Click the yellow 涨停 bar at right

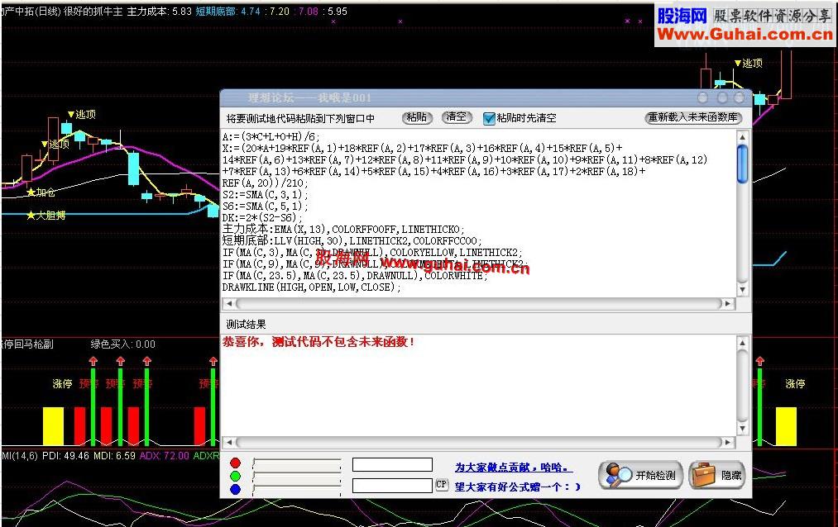(786, 426)
